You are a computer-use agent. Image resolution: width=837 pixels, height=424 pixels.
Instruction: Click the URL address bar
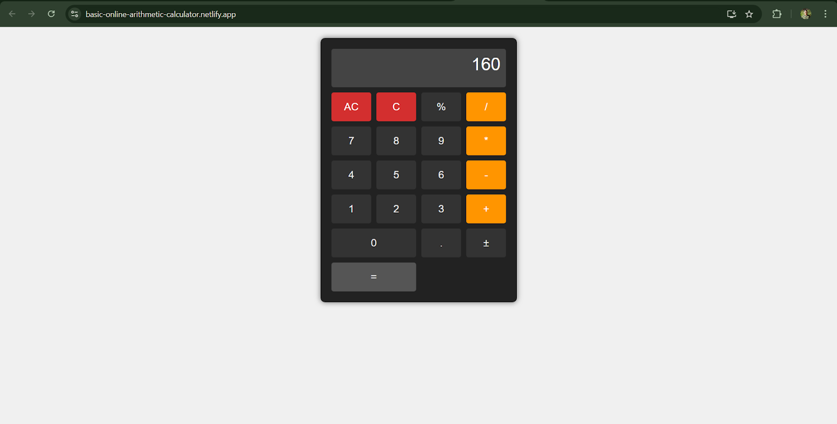click(x=366, y=14)
